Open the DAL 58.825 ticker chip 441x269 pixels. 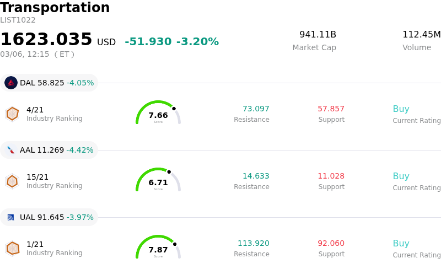(50, 83)
